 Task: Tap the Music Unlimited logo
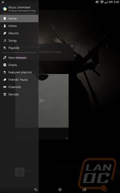coord(5,9)
